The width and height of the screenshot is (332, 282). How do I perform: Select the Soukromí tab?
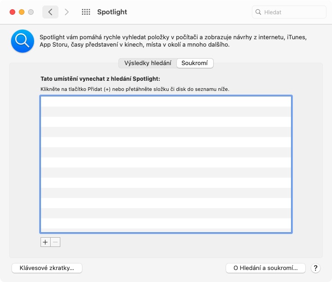(195, 63)
